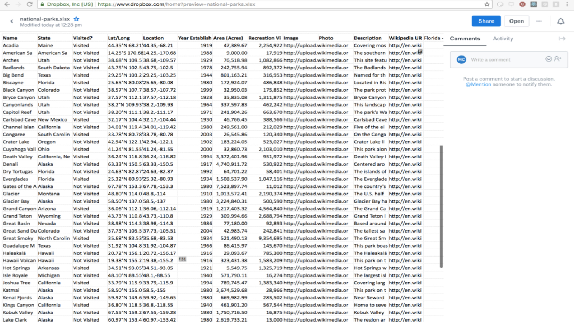Select the Michigan state cell

tap(49, 275)
